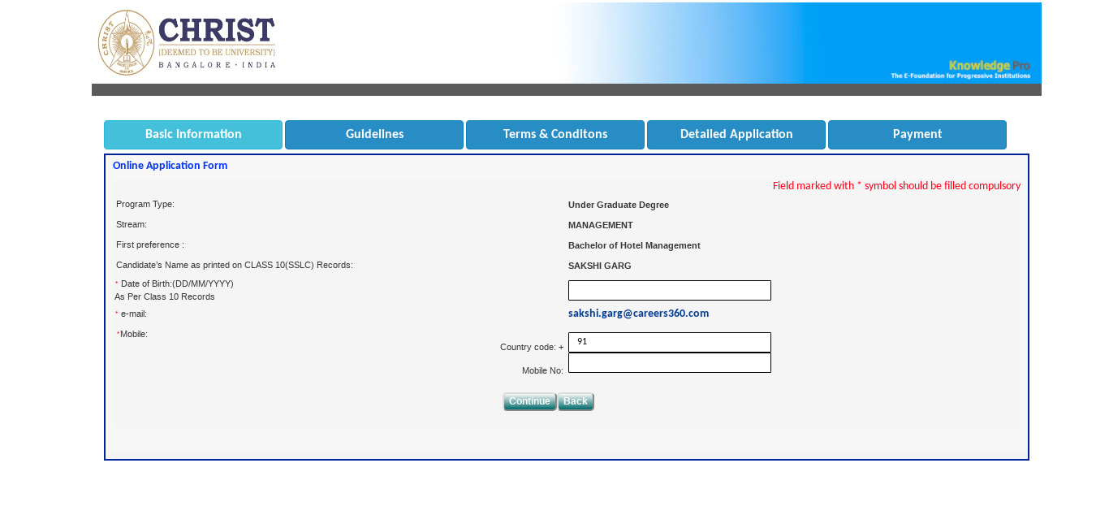Open the Payment tab
The height and width of the screenshot is (515, 1109).
(917, 134)
